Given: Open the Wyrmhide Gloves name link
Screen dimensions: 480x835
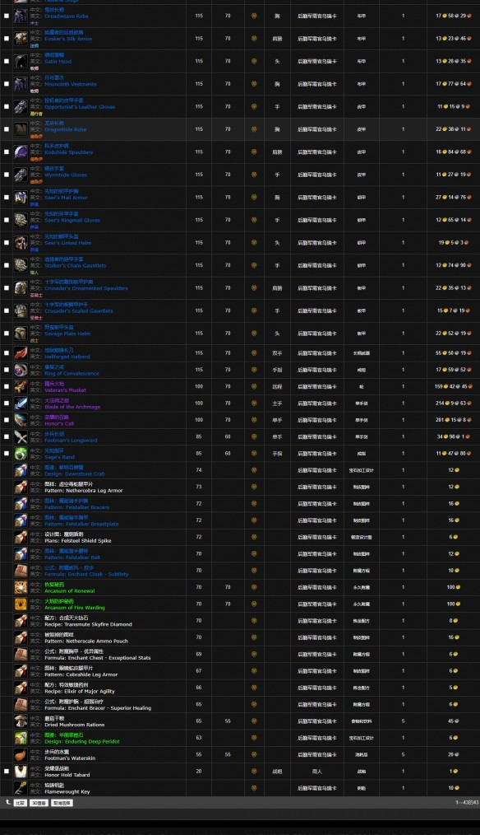Looking at the screenshot, I should (x=66, y=175).
